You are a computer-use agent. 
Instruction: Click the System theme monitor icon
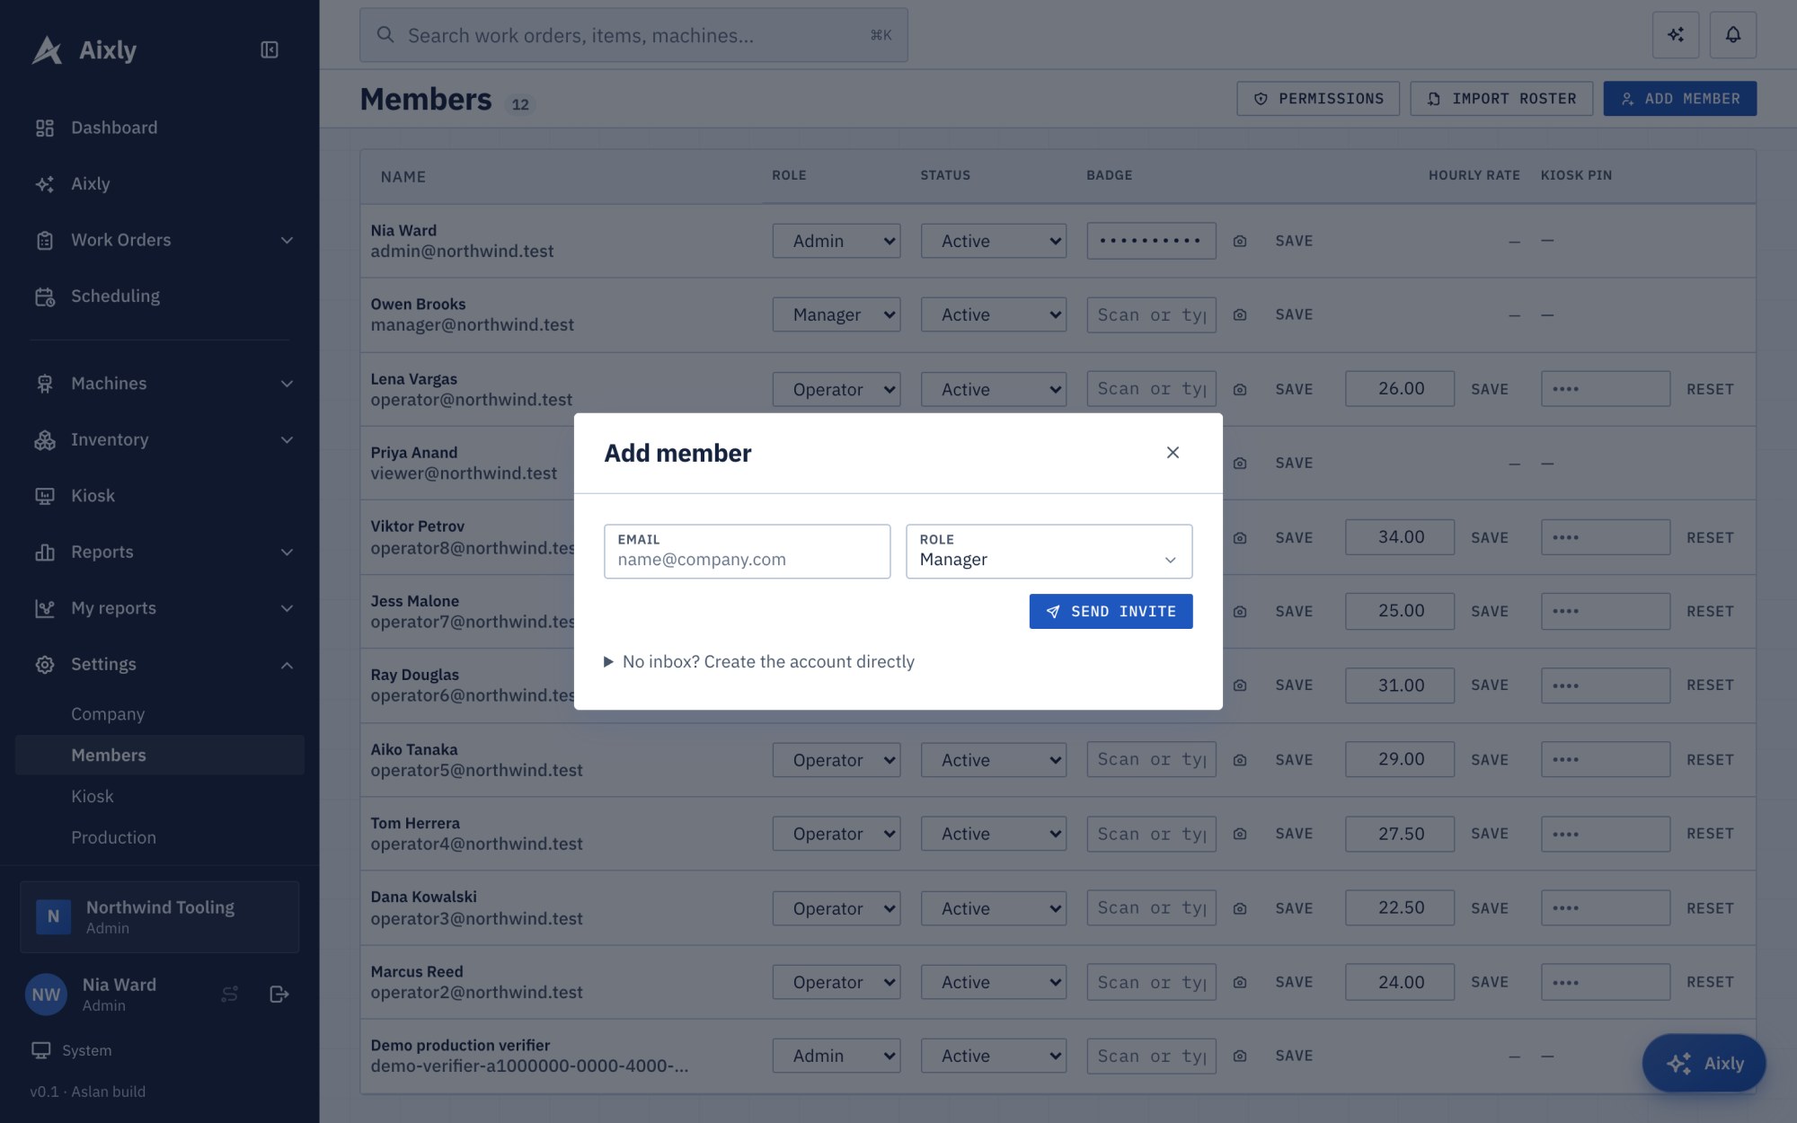coord(41,1050)
